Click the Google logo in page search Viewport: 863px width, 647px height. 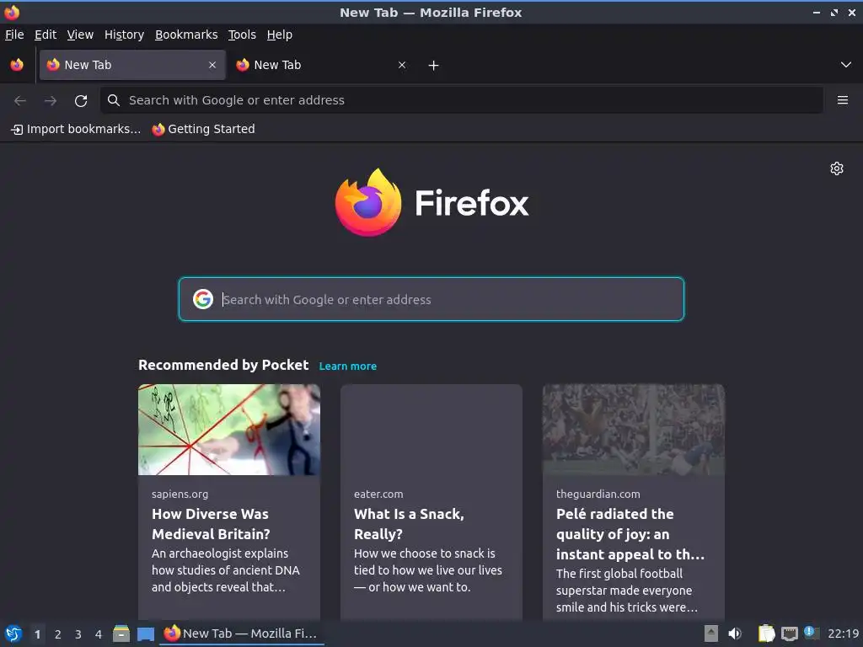point(203,299)
